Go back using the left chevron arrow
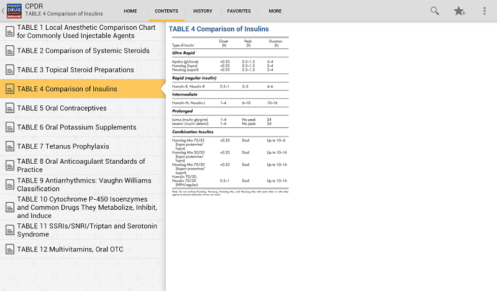Screen dimensions: 497x291 tap(3, 11)
